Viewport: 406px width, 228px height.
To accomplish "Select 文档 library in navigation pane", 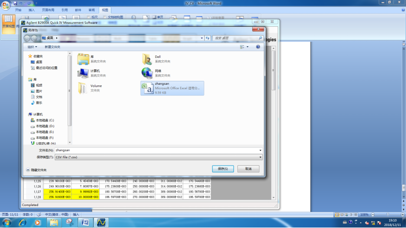I will click(x=37, y=97).
